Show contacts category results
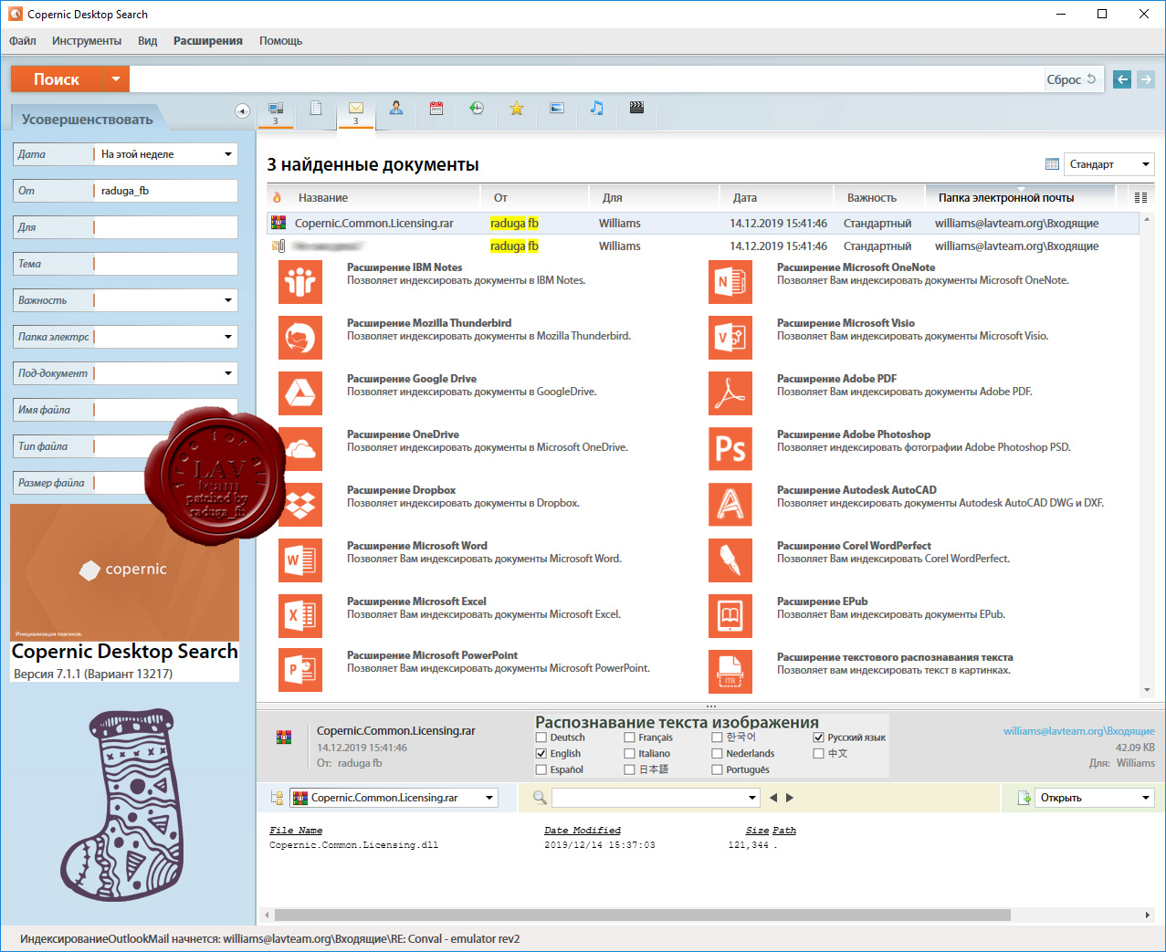The image size is (1166, 952). point(396,109)
